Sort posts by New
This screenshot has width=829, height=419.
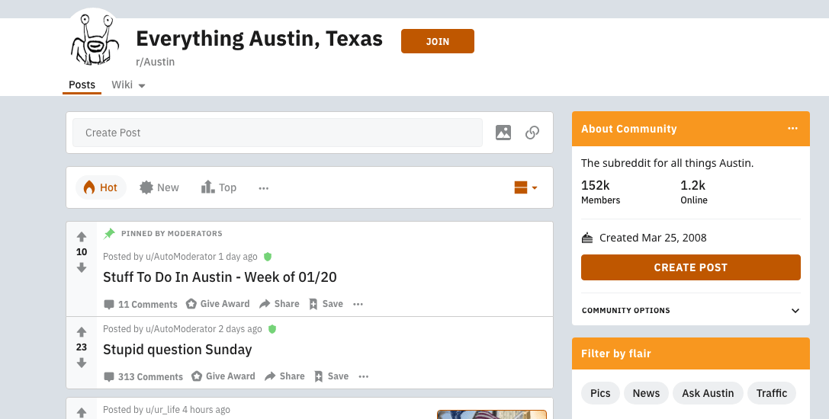pyautogui.click(x=159, y=187)
